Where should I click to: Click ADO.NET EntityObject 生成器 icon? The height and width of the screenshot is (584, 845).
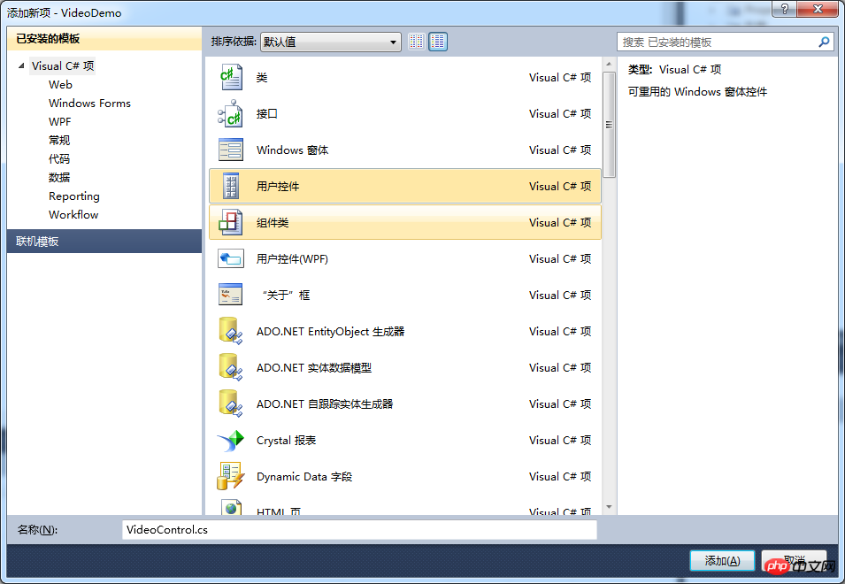pos(231,331)
